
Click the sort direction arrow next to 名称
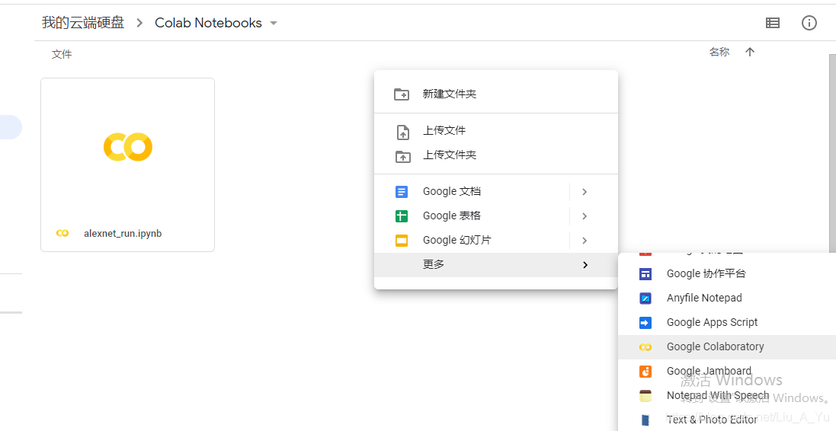(x=750, y=53)
